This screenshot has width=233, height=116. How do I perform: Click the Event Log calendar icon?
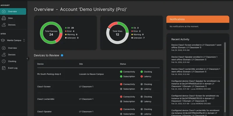click(x=3, y=68)
